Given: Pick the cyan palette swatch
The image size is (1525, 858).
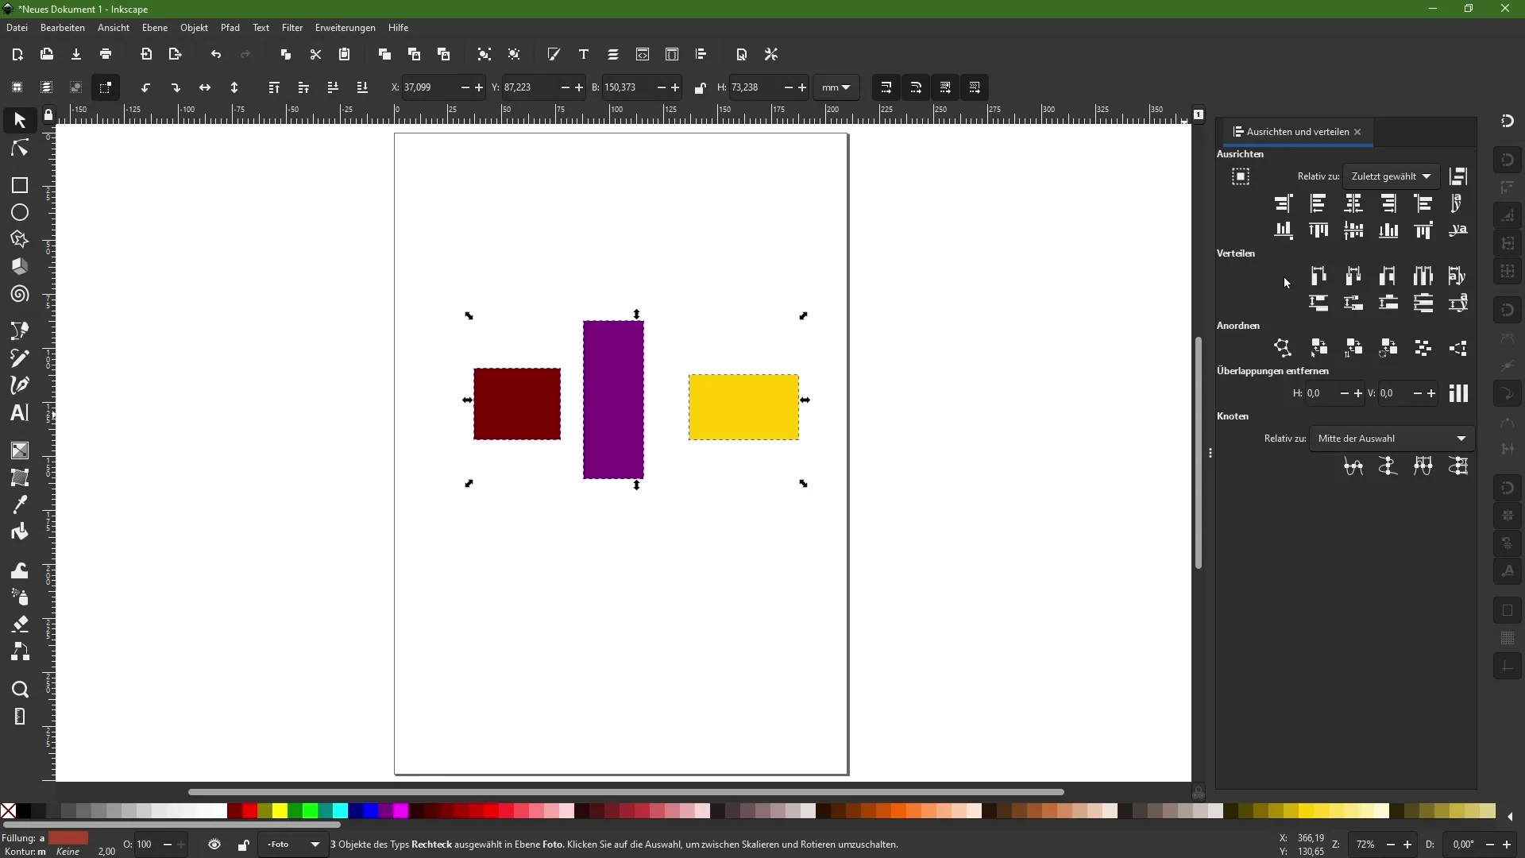Looking at the screenshot, I should [340, 811].
